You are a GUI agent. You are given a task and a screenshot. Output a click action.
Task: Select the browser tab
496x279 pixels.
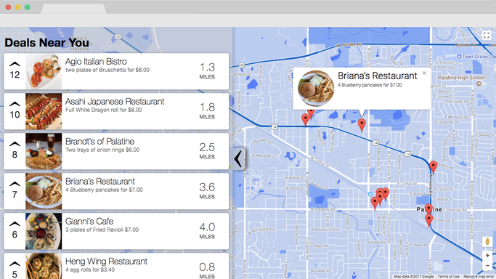pyautogui.click(x=73, y=9)
